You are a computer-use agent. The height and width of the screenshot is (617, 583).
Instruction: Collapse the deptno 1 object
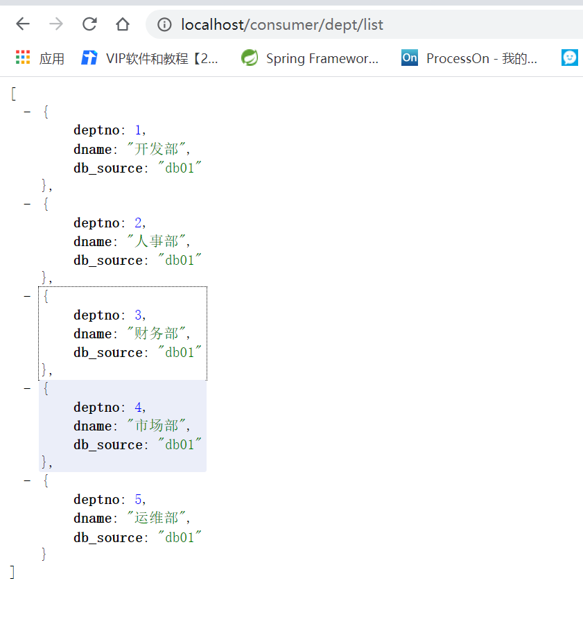[27, 112]
